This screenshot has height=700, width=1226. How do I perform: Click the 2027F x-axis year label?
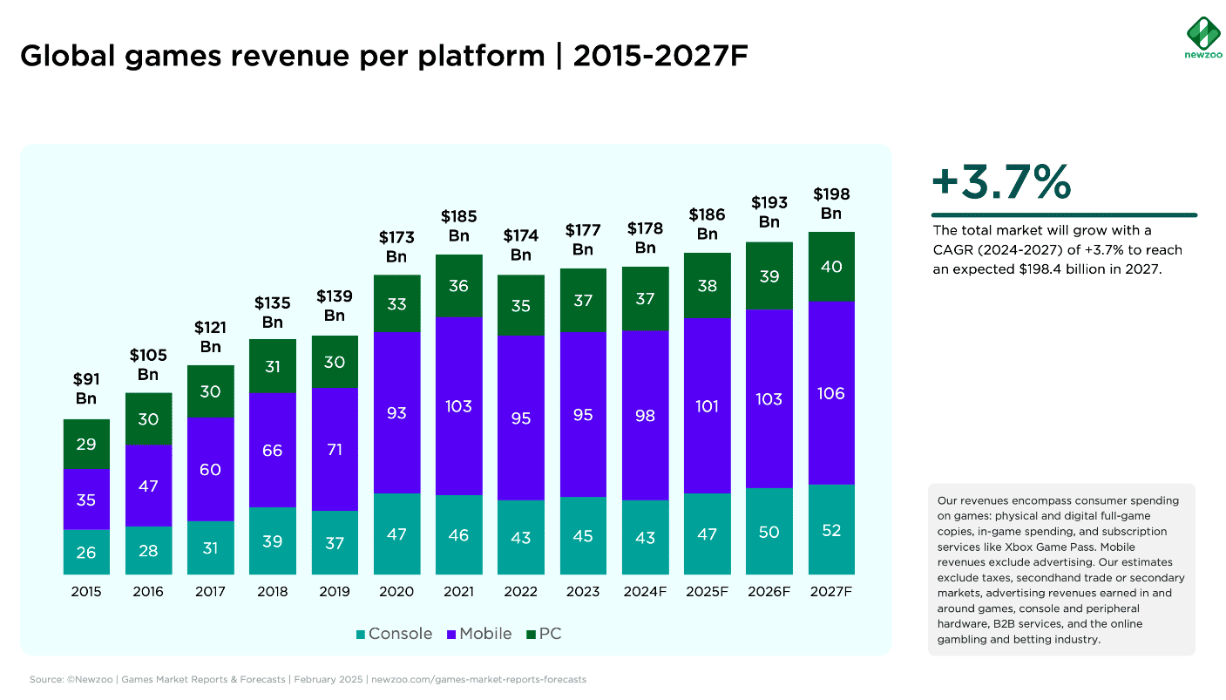831,591
